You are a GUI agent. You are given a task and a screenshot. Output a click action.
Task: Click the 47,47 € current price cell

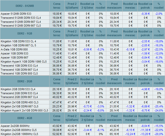[x=57, y=102]
